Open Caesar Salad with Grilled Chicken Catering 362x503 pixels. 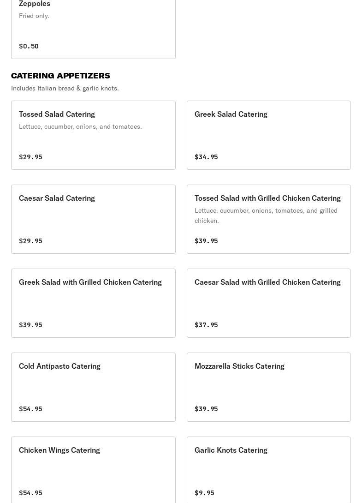pos(267,282)
